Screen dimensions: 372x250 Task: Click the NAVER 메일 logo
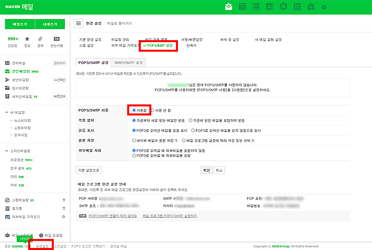click(x=19, y=7)
